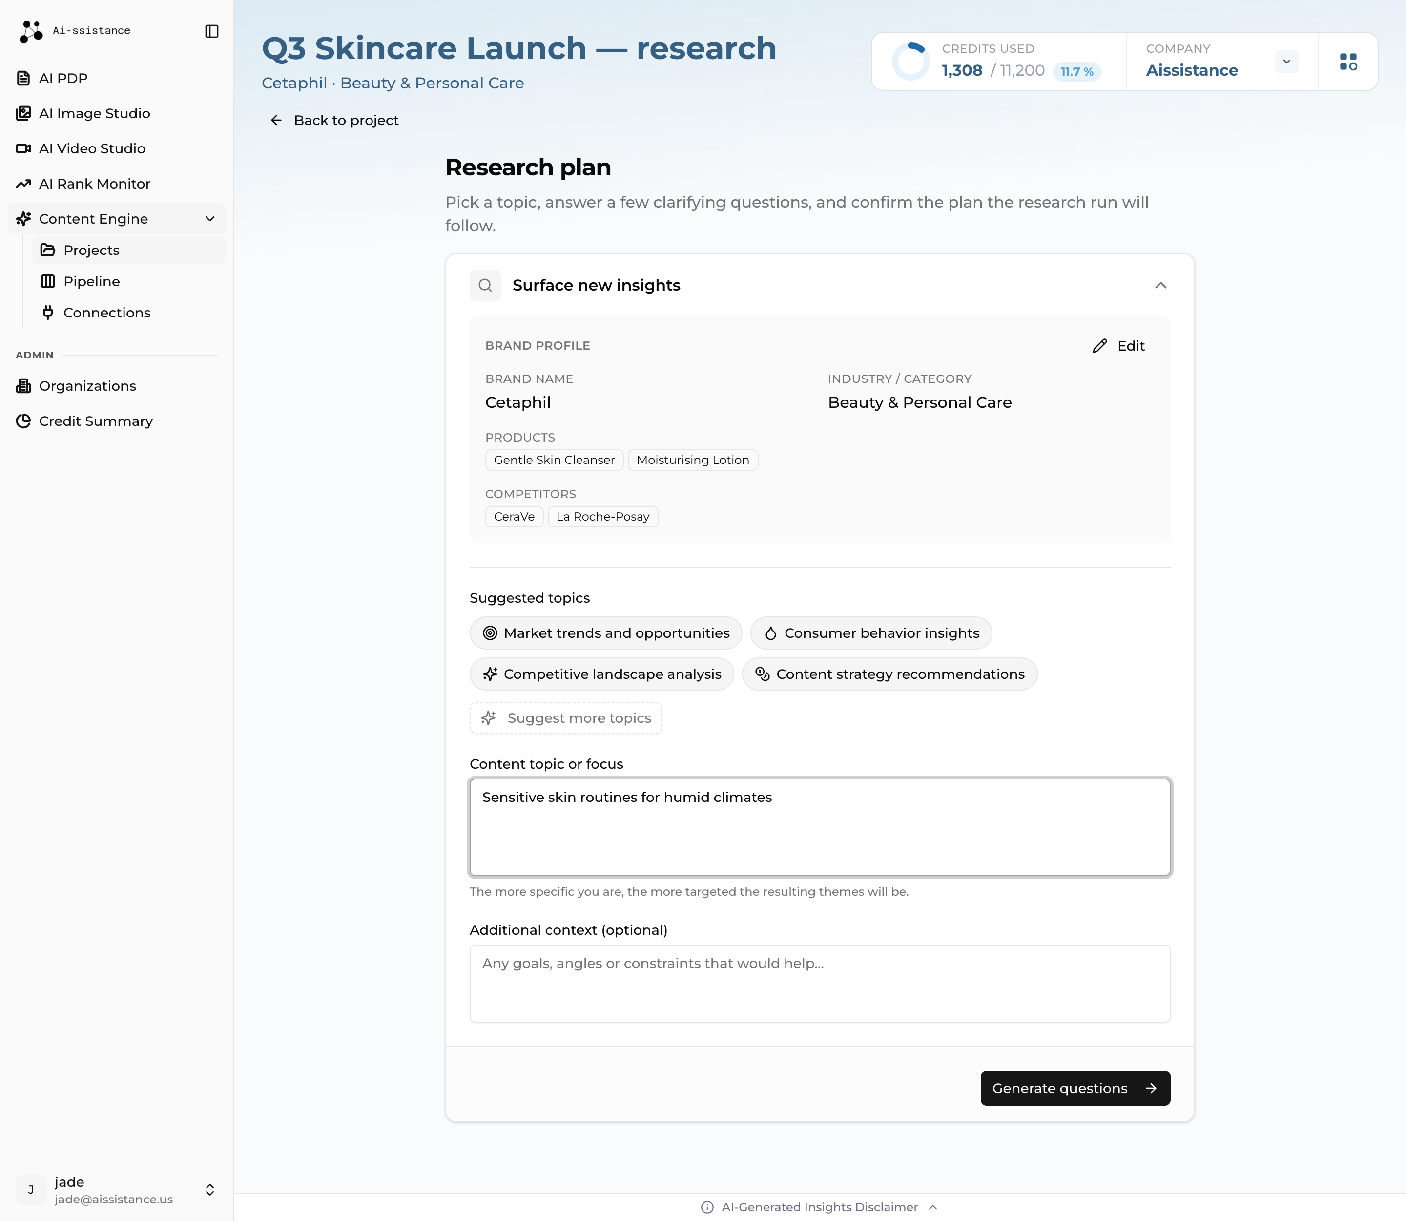The image size is (1406, 1221).
Task: Click the Moisturising Lotion product tag
Action: point(693,460)
